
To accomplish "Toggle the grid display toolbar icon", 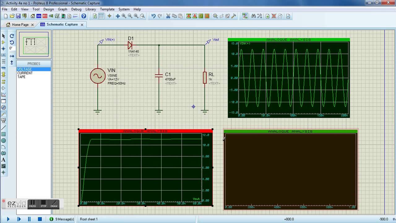I will tap(101, 16).
